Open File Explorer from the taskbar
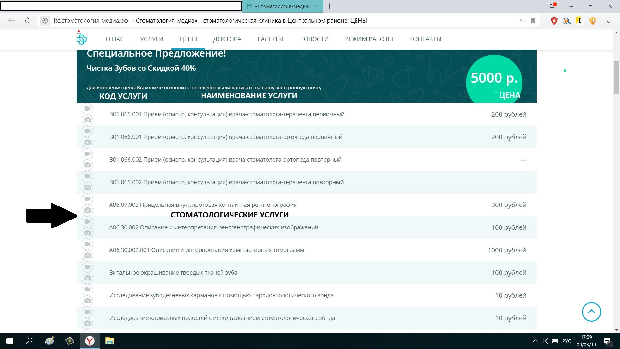This screenshot has height=349, width=620. (x=109, y=341)
